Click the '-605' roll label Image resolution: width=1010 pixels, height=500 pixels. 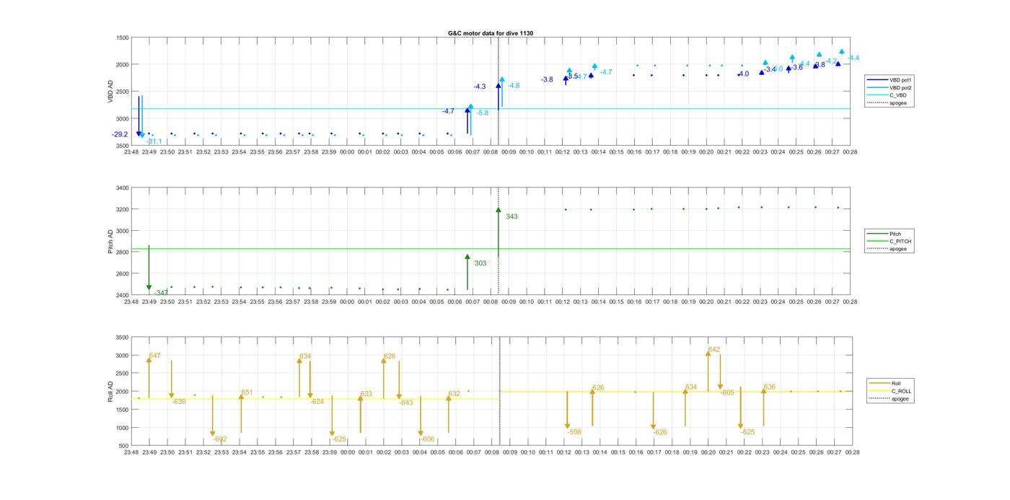coord(727,392)
